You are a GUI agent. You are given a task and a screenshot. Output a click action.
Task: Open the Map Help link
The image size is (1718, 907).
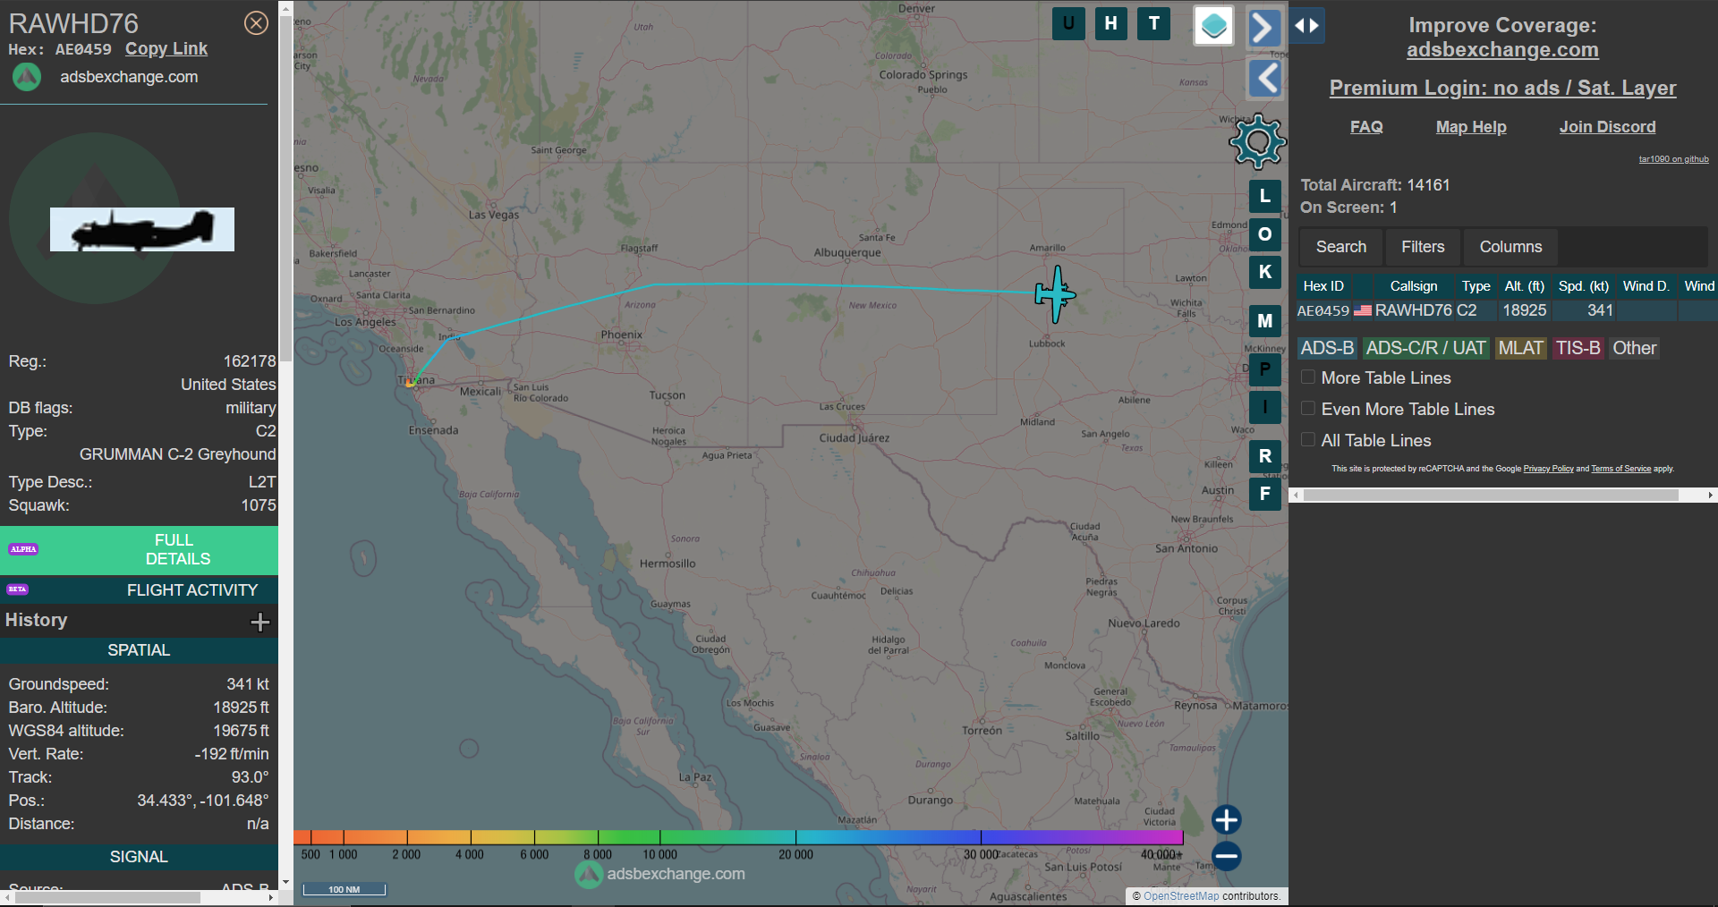pyautogui.click(x=1471, y=127)
